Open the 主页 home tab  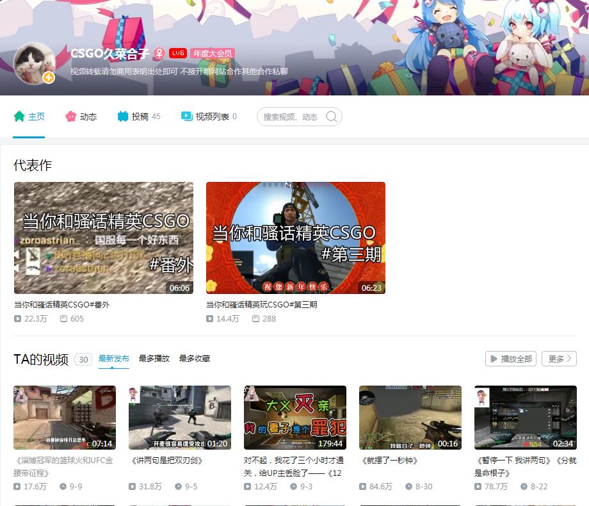point(29,117)
